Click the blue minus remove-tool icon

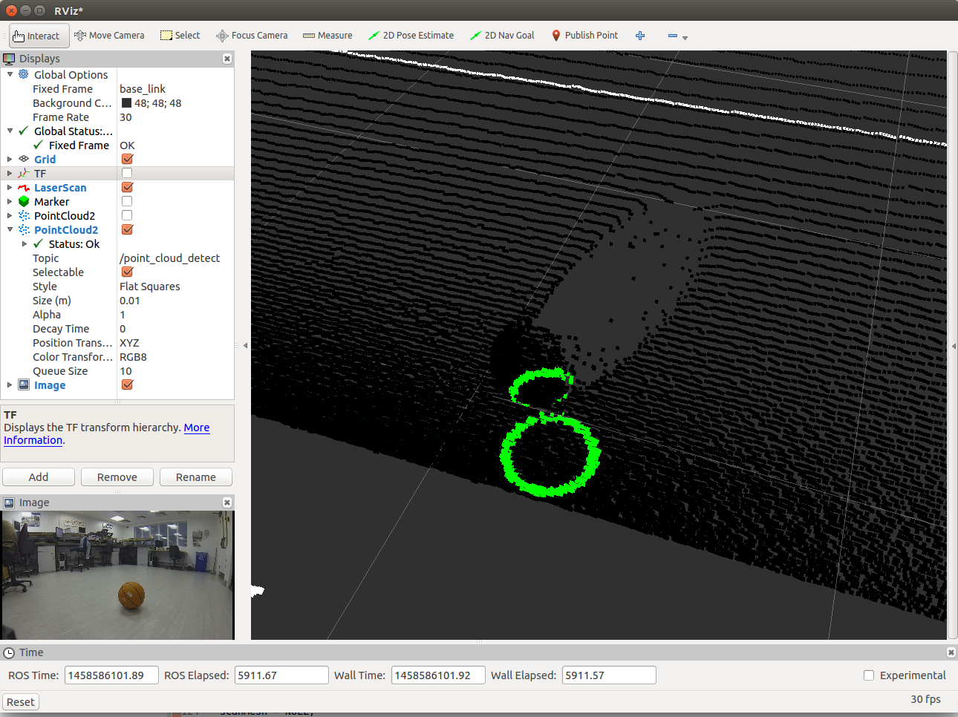(x=672, y=36)
